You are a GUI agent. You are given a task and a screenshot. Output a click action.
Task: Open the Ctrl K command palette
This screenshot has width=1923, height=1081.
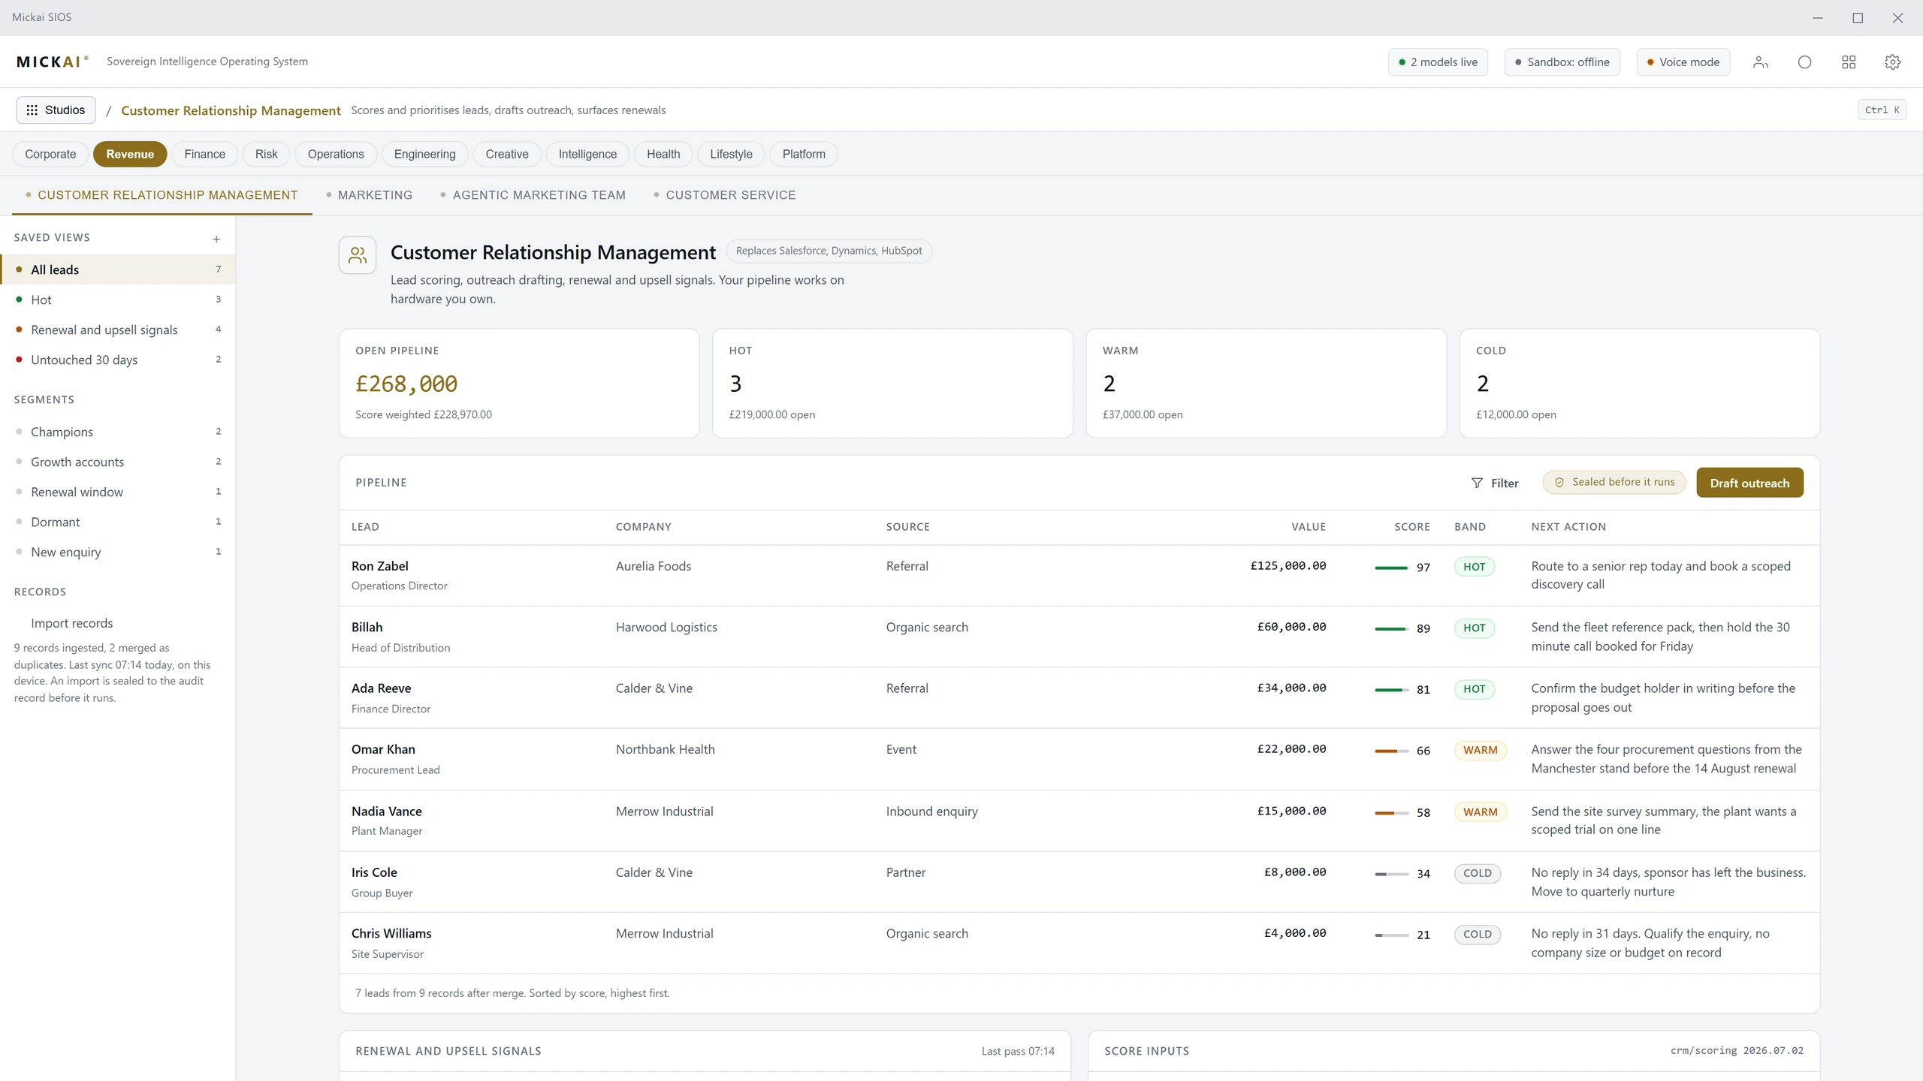point(1882,110)
